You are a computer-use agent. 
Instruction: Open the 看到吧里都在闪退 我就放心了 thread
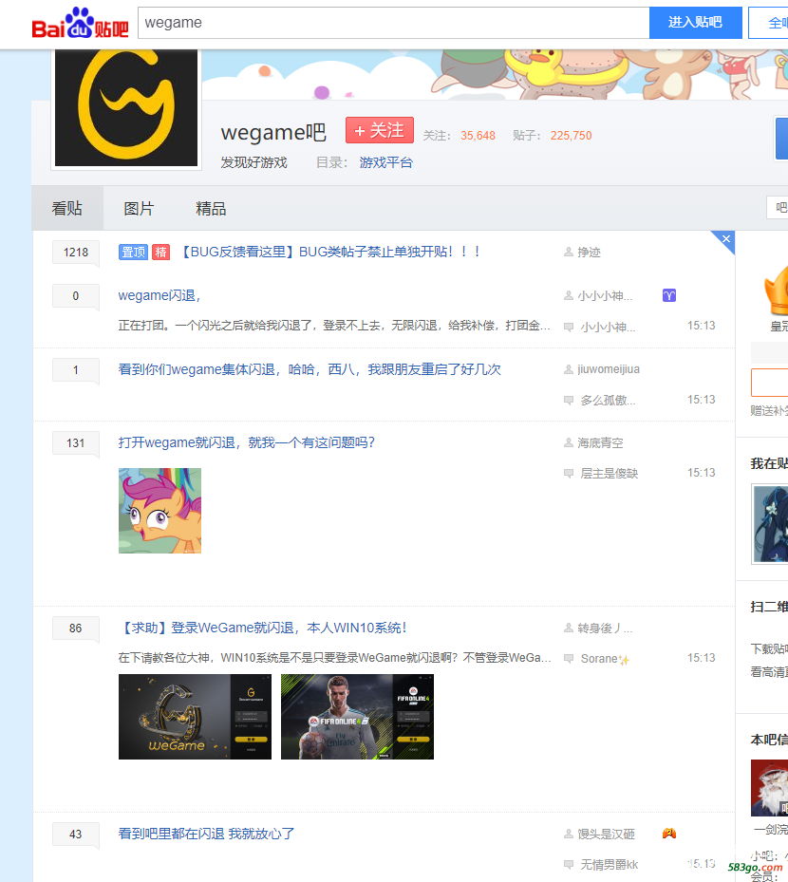(x=206, y=834)
